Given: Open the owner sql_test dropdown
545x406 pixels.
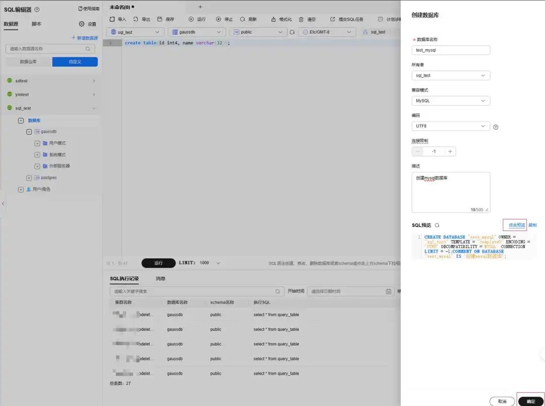Looking at the screenshot, I should click(x=451, y=75).
